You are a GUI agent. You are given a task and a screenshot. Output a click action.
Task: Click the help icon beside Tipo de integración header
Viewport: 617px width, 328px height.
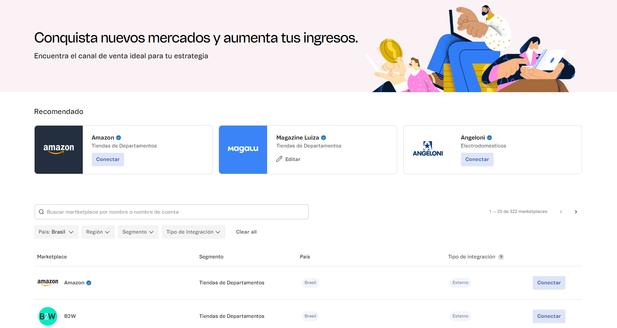pyautogui.click(x=501, y=257)
